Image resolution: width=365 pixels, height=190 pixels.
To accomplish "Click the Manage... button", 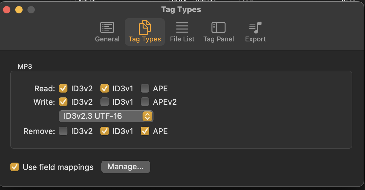I will point(125,167).
